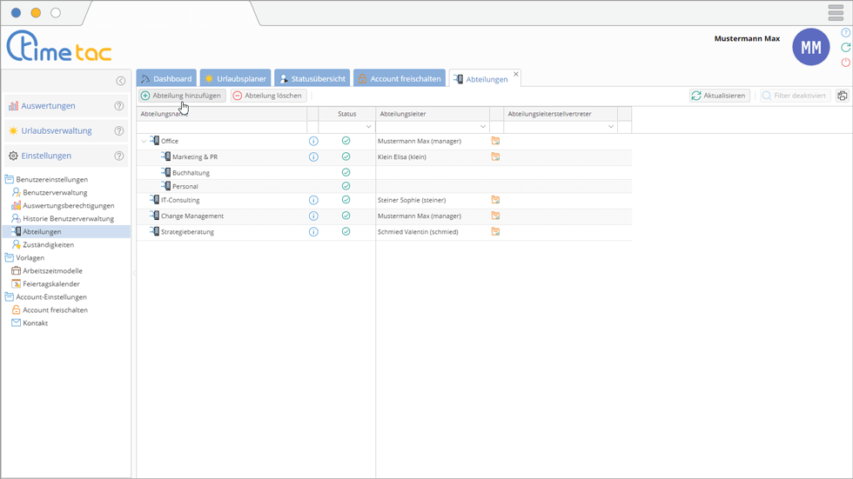
Task: Click the status checkmark for Marketing & PR
Action: click(x=346, y=157)
